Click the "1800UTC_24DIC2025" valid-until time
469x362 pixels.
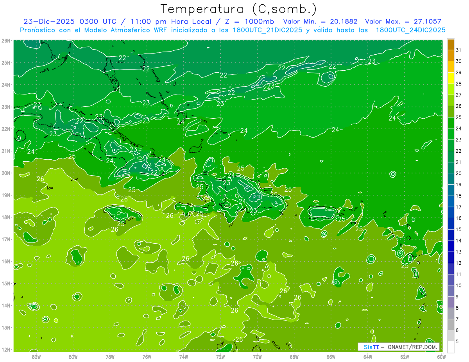coord(410,30)
